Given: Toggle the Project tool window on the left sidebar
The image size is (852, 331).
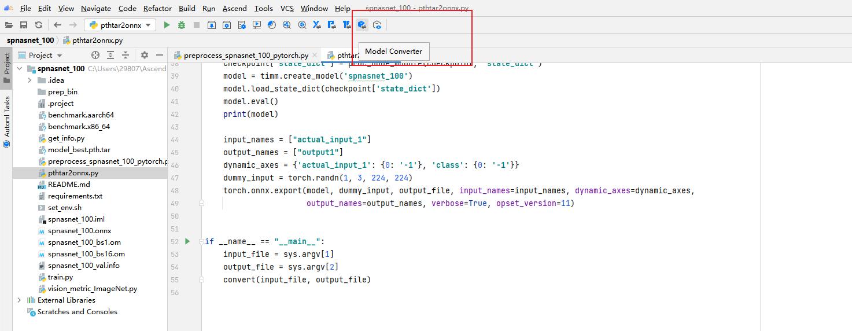Looking at the screenshot, I should [6, 68].
